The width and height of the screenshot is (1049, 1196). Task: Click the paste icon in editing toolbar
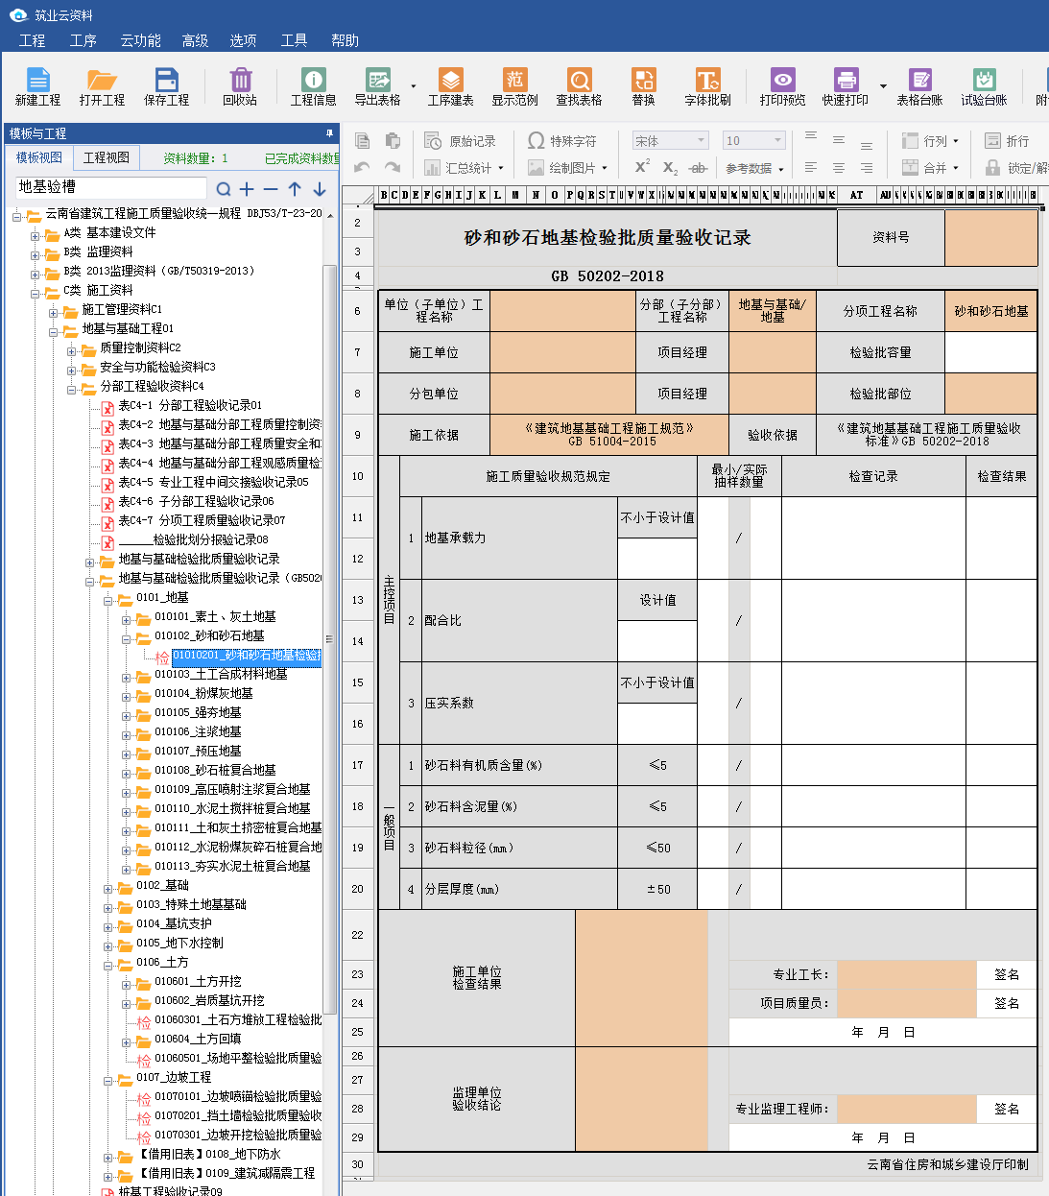coord(393,141)
